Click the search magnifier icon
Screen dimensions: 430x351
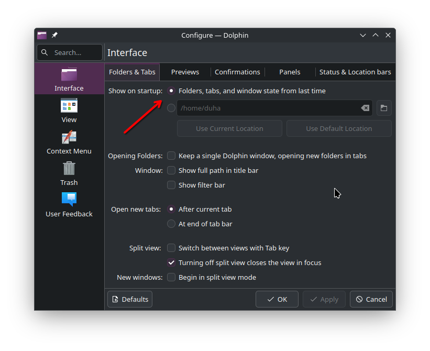click(45, 52)
